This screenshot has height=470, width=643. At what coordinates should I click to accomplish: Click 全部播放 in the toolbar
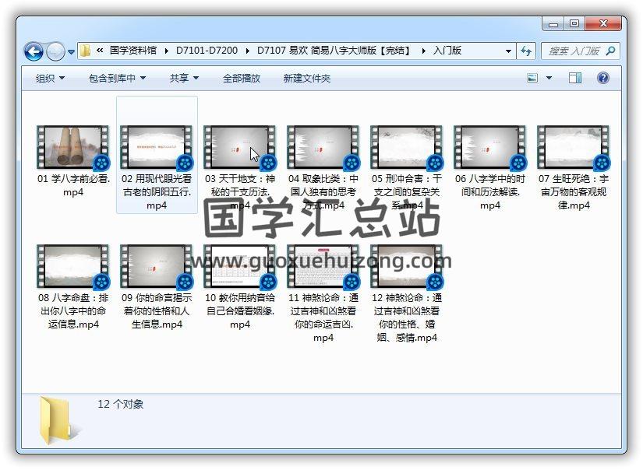pos(242,78)
